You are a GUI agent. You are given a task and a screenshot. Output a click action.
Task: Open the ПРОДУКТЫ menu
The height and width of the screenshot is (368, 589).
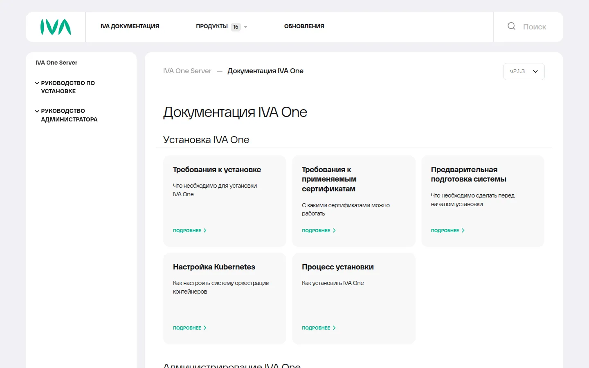tap(212, 26)
